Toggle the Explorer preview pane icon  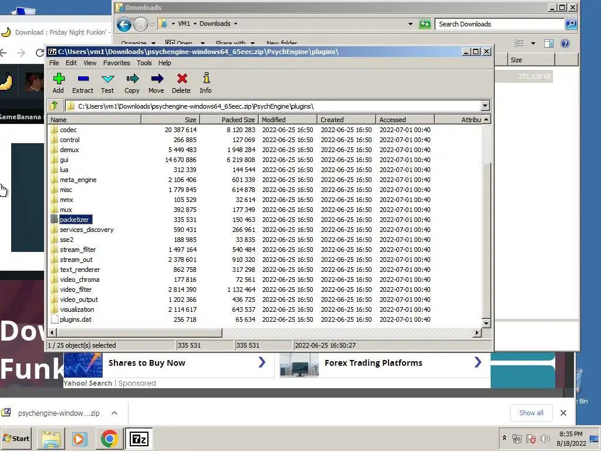(x=549, y=43)
